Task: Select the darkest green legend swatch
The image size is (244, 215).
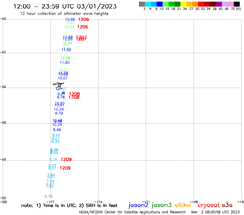Action: [x=177, y=4]
